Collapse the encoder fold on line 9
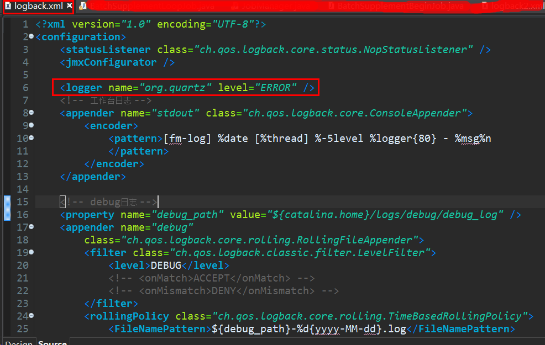This screenshot has width=545, height=345. 32,125
